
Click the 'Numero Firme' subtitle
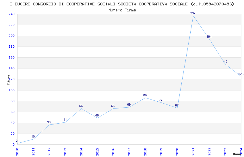(x=122, y=10)
